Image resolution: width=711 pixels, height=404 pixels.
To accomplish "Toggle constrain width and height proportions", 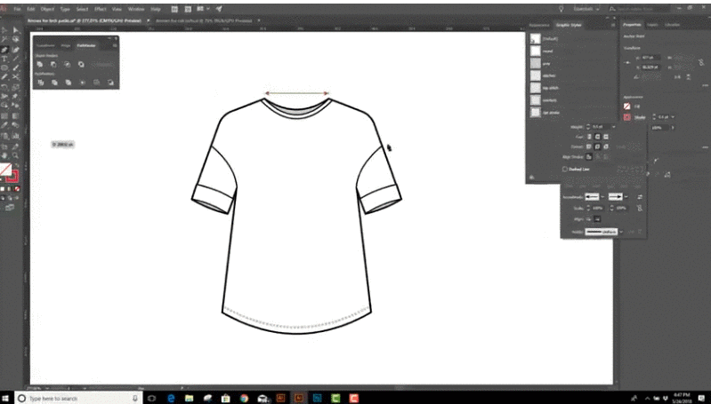I will (x=701, y=62).
